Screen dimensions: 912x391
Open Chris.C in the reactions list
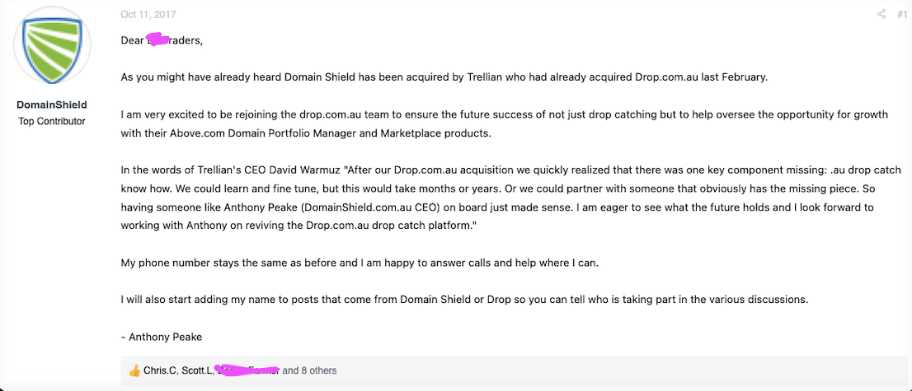point(162,370)
